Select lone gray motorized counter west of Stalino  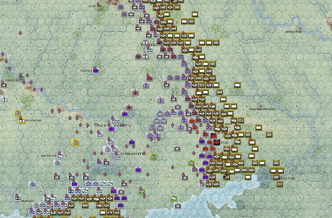pos(177,149)
